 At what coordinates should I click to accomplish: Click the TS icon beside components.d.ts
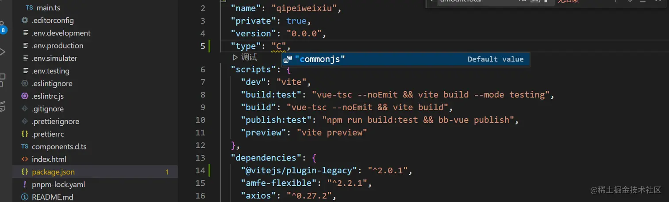coord(25,146)
